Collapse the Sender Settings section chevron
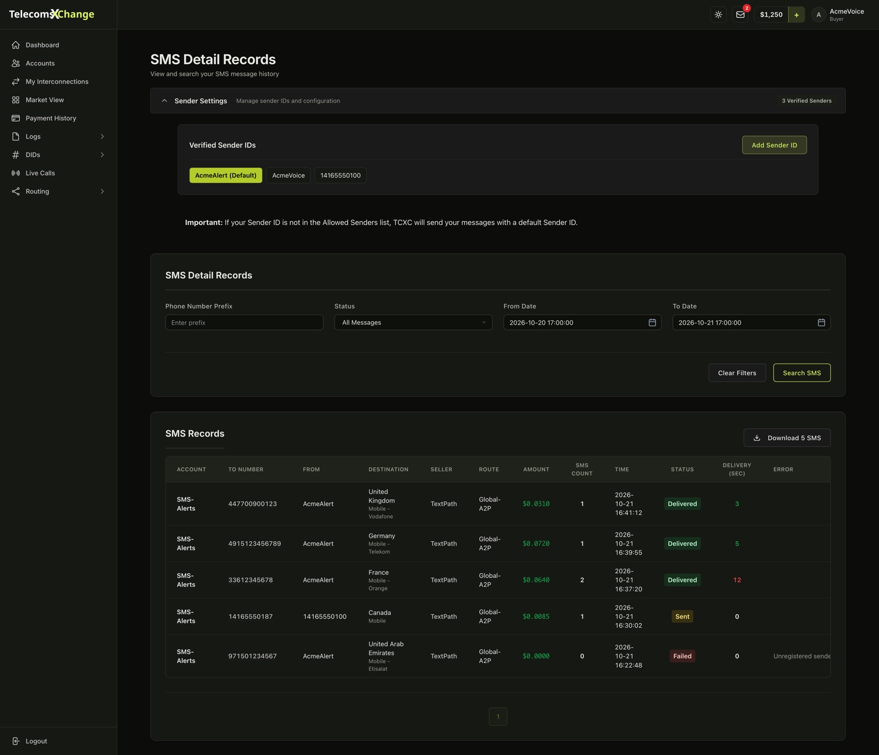Viewport: 879px width, 755px height. [x=164, y=100]
